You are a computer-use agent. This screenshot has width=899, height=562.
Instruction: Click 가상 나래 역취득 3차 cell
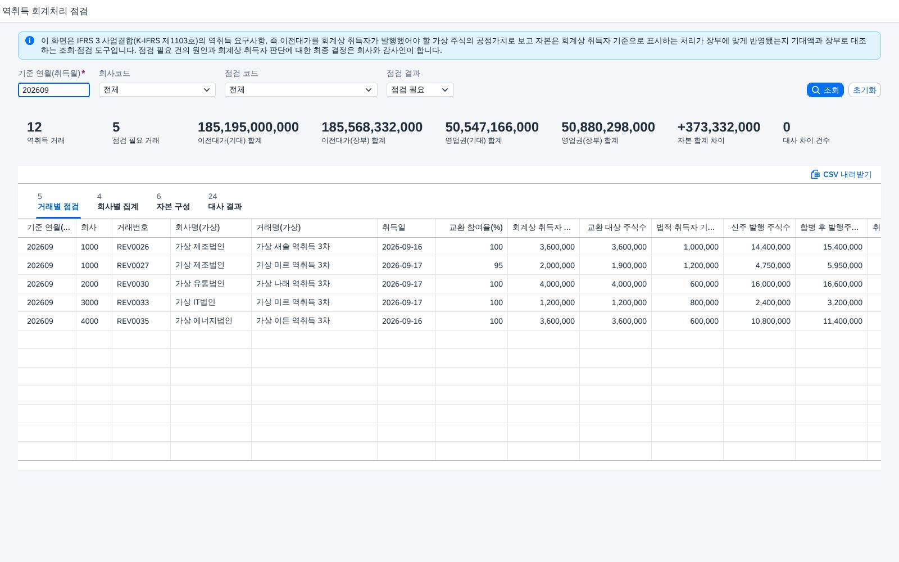[x=314, y=284]
